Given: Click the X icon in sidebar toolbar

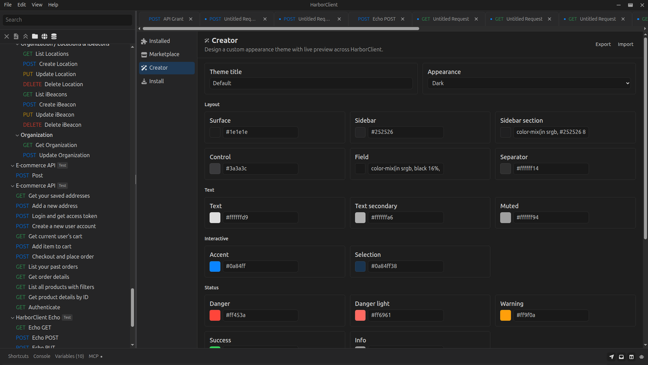Looking at the screenshot, I should (x=7, y=36).
